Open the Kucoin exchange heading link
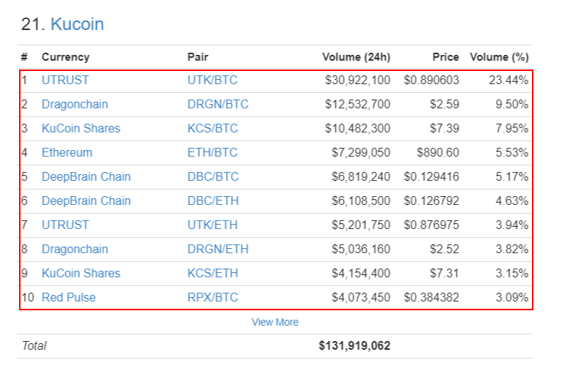Screen dimensions: 562x371 pos(77,24)
